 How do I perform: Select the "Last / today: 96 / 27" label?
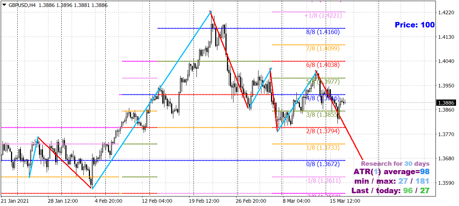[x=391, y=191]
